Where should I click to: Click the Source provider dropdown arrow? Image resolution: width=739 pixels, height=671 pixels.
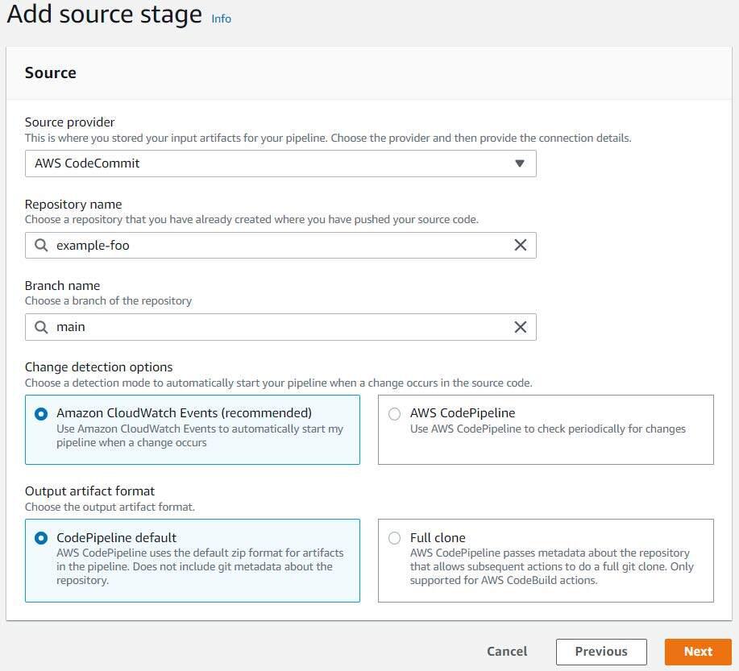520,164
